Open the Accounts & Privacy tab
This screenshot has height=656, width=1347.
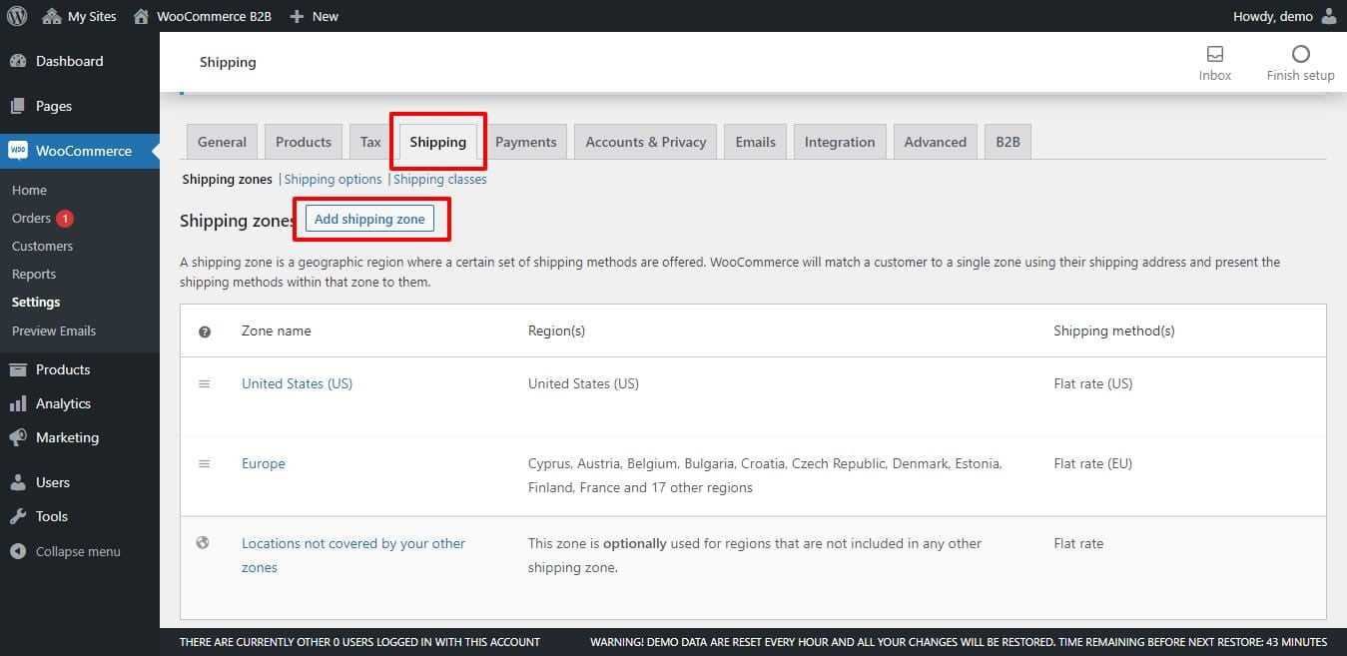coord(646,142)
